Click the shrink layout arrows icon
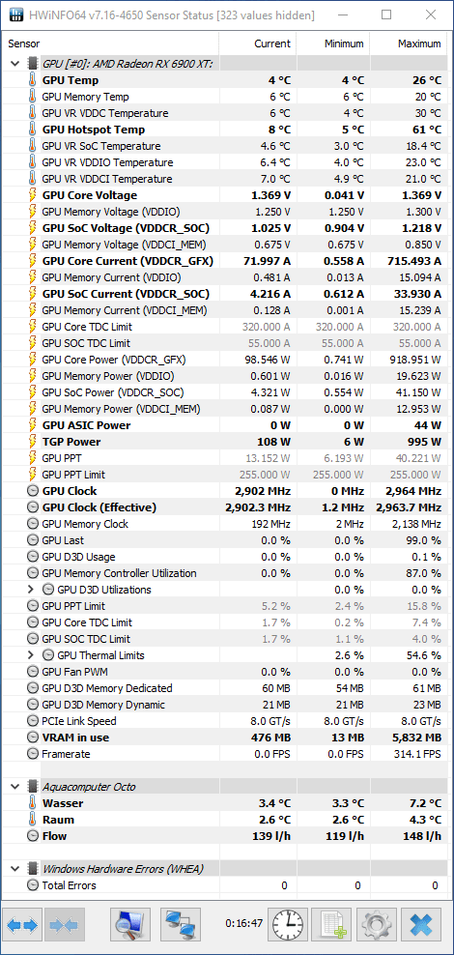 64,925
